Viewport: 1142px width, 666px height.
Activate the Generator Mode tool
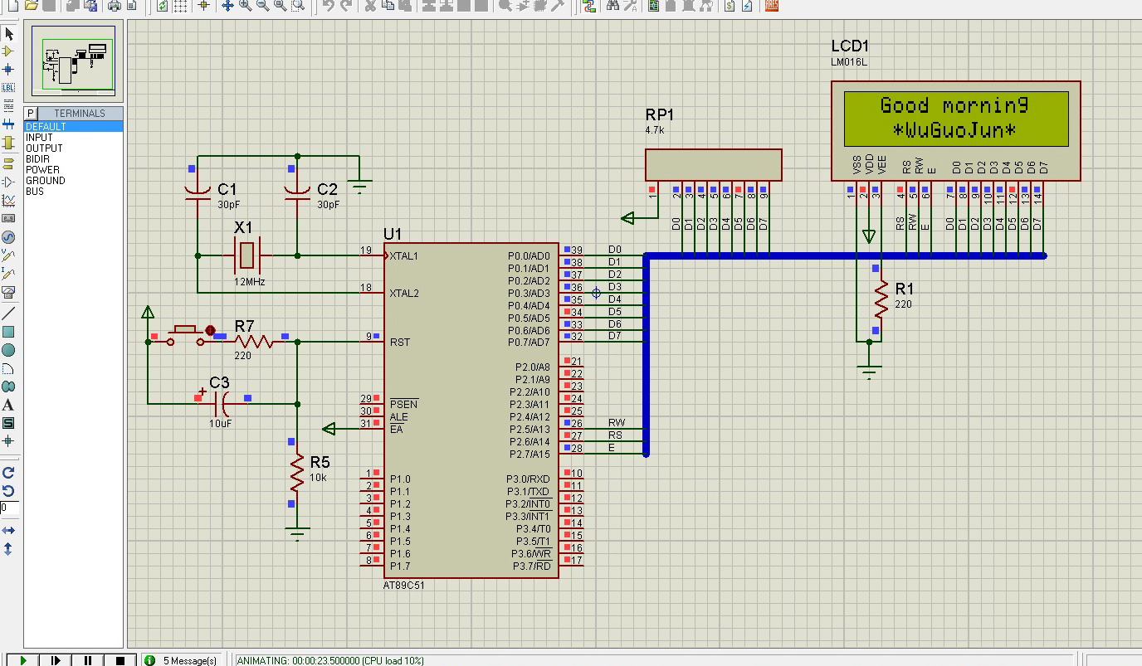click(9, 236)
